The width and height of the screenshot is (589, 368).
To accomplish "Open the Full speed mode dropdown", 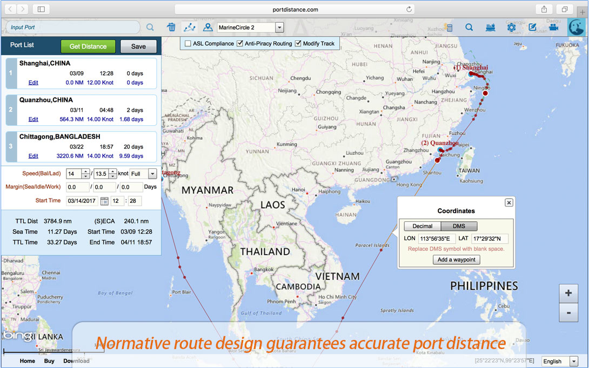I will [152, 174].
